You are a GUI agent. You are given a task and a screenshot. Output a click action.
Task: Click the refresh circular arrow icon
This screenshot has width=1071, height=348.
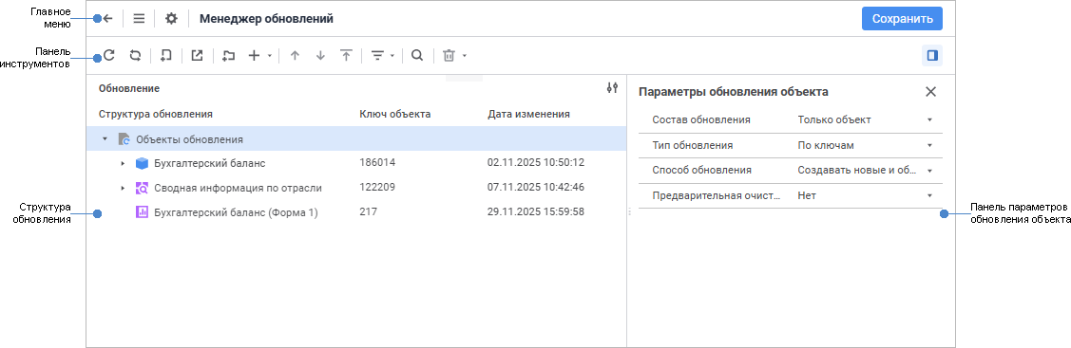tap(108, 56)
